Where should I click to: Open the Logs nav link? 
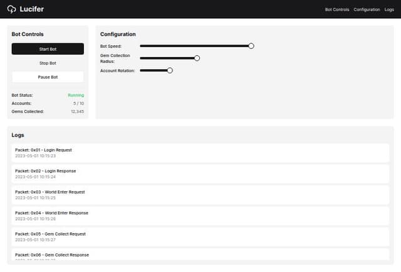[389, 9]
